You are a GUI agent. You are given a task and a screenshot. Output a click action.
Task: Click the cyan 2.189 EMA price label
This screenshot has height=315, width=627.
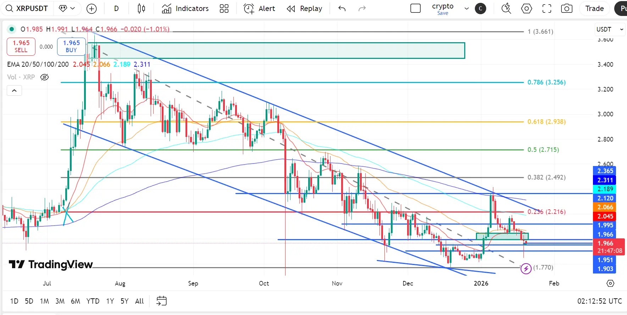pos(605,189)
